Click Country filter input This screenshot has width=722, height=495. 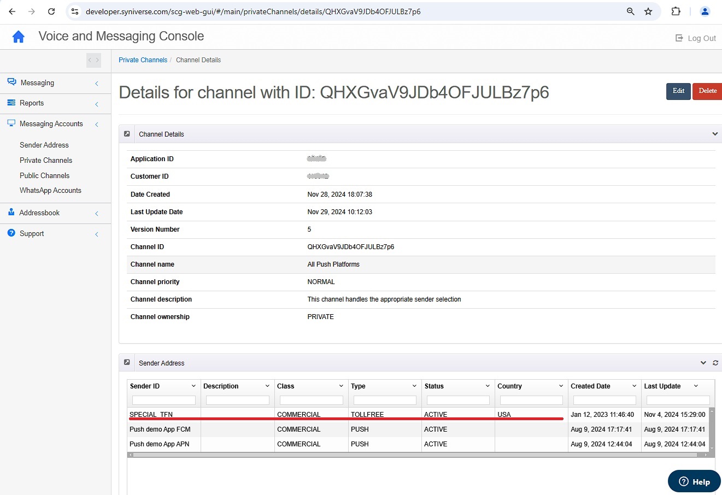(x=531, y=400)
